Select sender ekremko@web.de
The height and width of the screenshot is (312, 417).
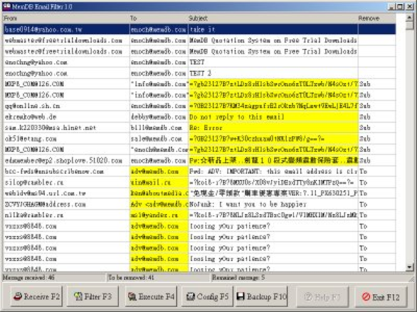click(66, 117)
